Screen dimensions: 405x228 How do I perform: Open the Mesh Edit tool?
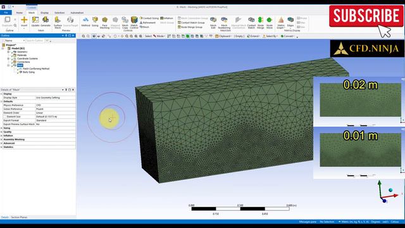point(213,23)
